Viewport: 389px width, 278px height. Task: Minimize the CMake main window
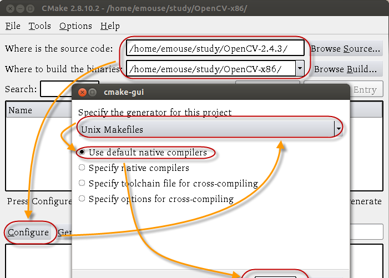[x=20, y=9]
